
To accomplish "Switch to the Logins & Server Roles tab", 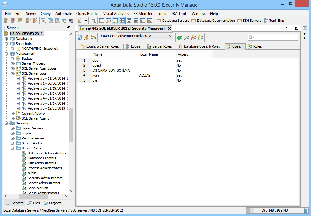I will pyautogui.click(x=100, y=46).
